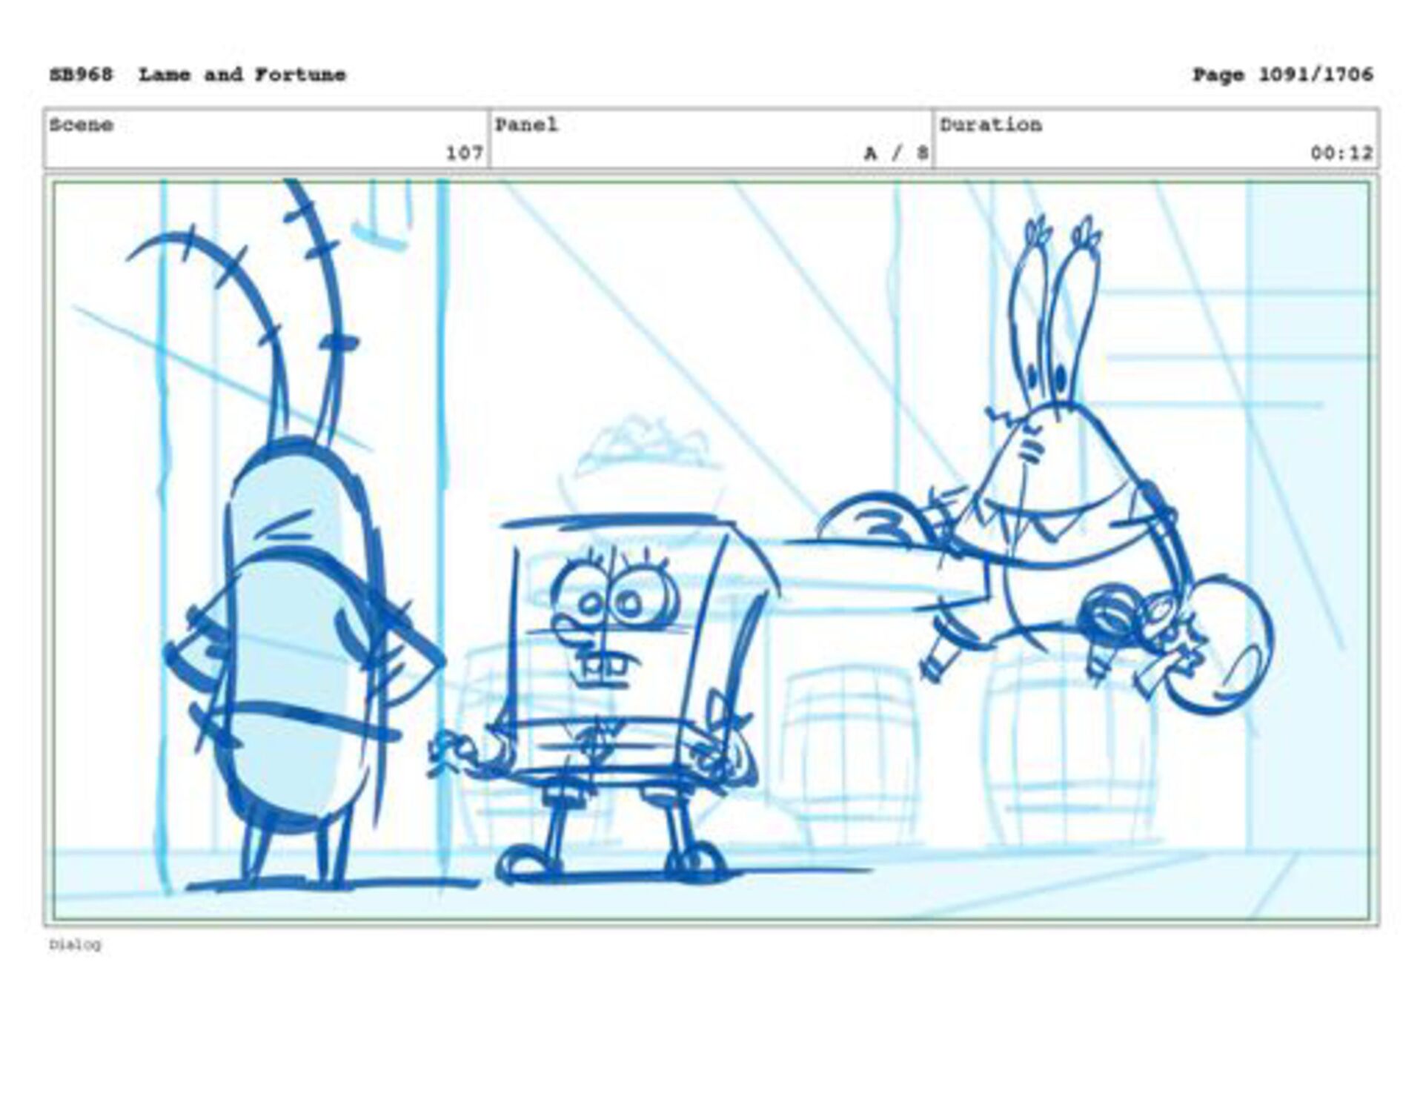
Task: Click the 'Duration' header label
Action: pos(991,125)
